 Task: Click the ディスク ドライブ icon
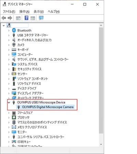(x=14, y=89)
